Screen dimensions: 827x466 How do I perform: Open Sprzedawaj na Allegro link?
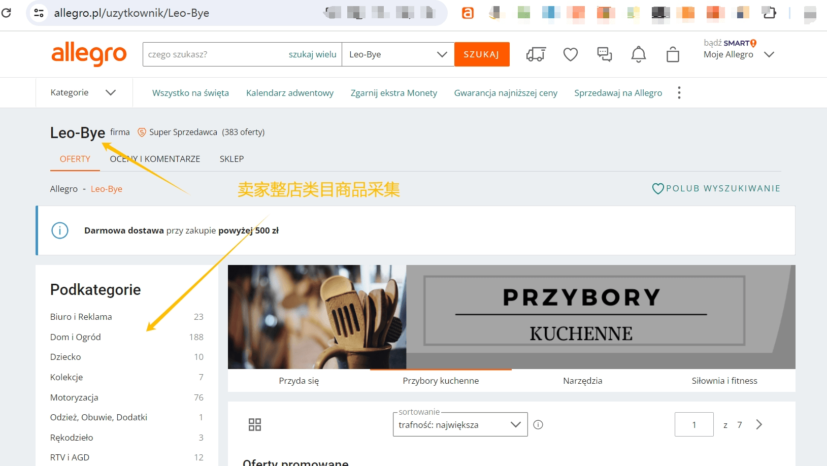point(618,93)
